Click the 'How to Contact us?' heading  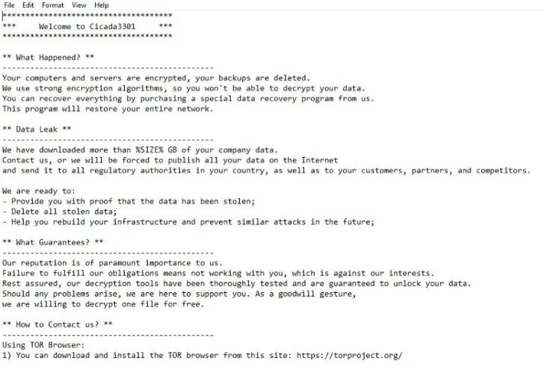58,324
